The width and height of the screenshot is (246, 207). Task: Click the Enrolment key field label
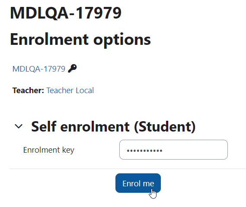[48, 150]
